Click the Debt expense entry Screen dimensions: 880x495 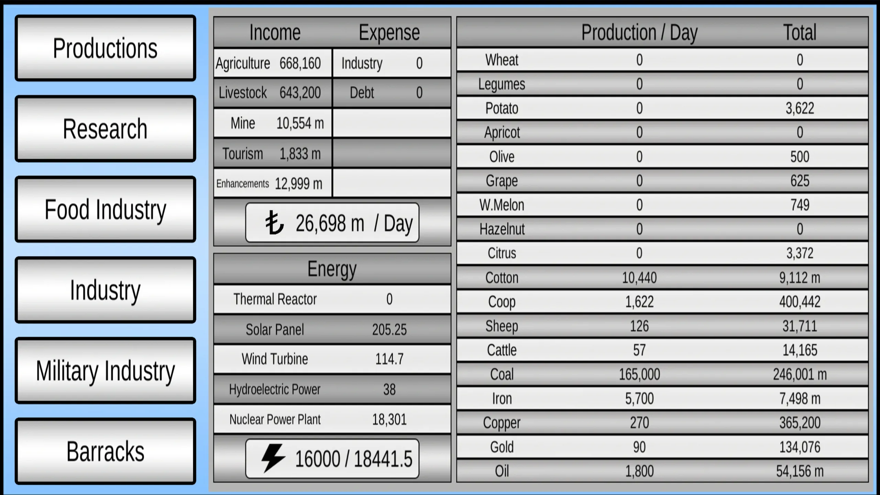(392, 93)
